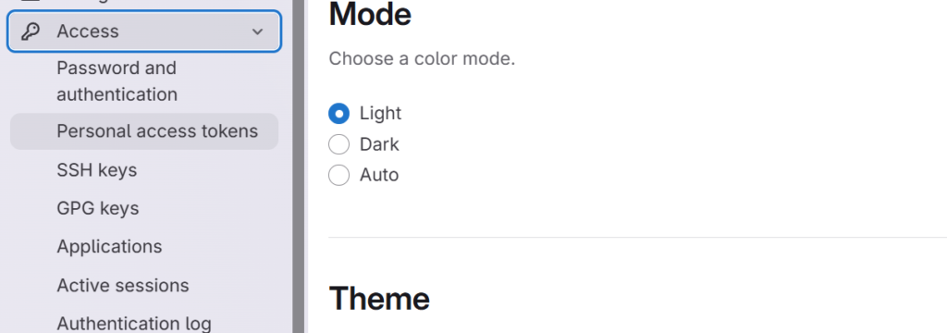The width and height of the screenshot is (947, 333).
Task: Click the sidebar vertical scrollbar
Action: pyautogui.click(x=299, y=166)
